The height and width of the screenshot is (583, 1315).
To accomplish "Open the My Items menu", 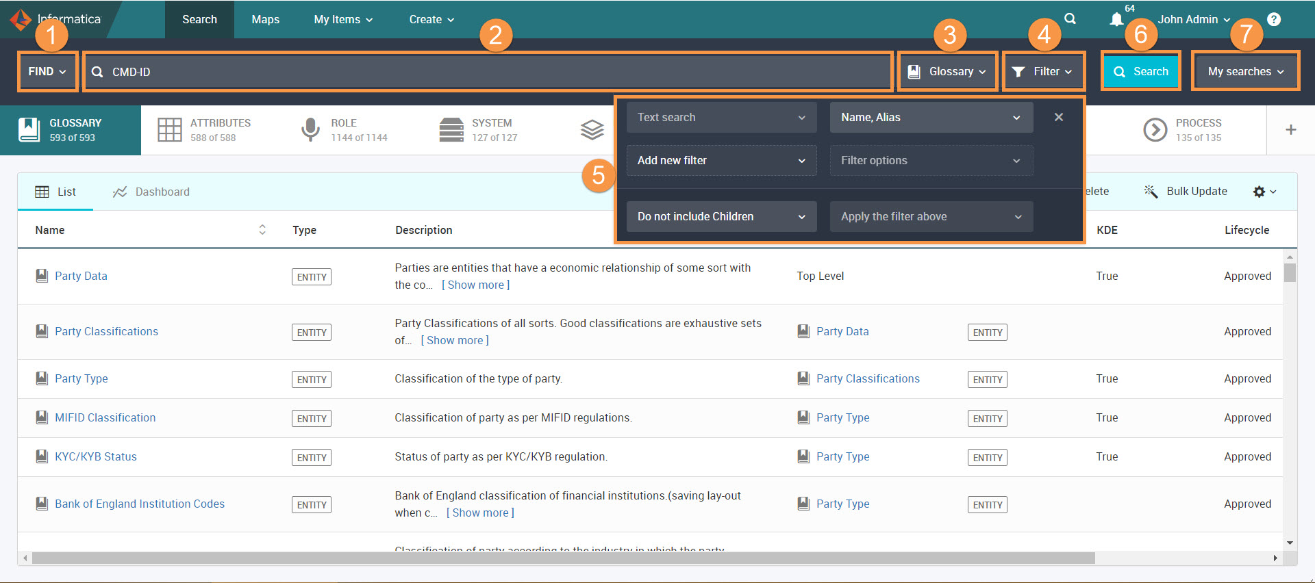I will point(343,19).
